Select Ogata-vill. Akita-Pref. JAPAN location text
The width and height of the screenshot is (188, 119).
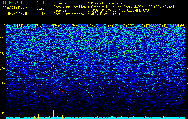133,7
